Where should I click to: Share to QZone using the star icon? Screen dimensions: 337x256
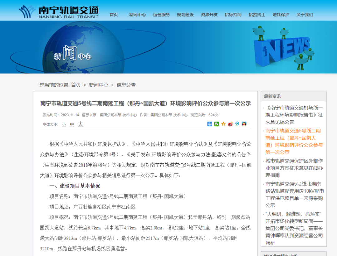point(223,124)
